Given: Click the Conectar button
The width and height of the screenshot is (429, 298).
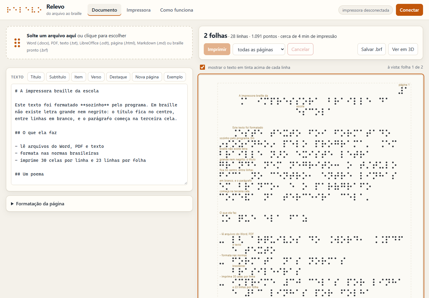Looking at the screenshot, I should coord(409,10).
